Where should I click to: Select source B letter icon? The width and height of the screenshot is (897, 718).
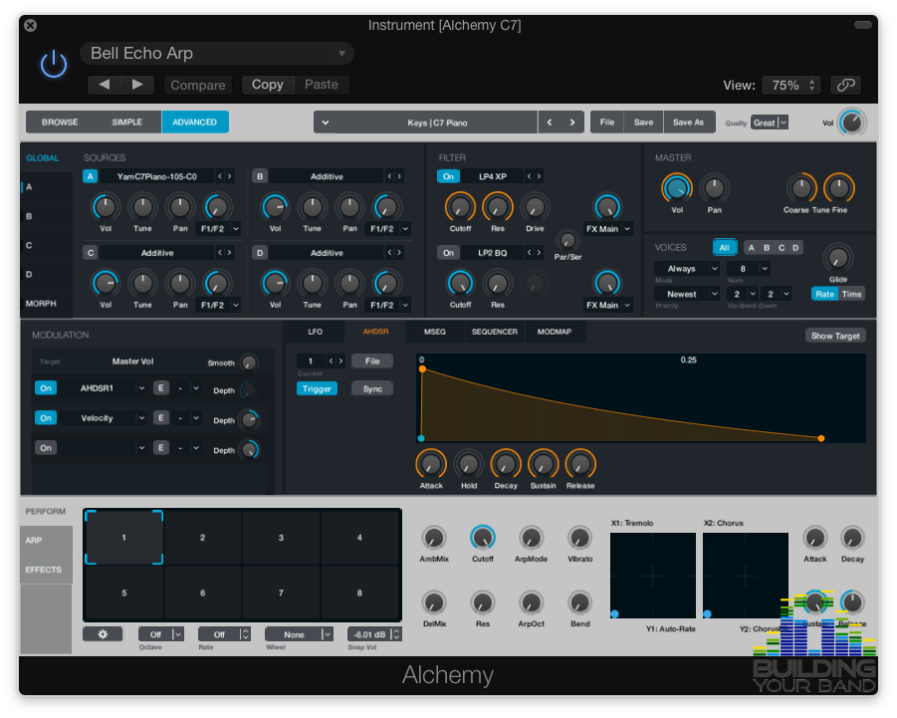[x=260, y=176]
